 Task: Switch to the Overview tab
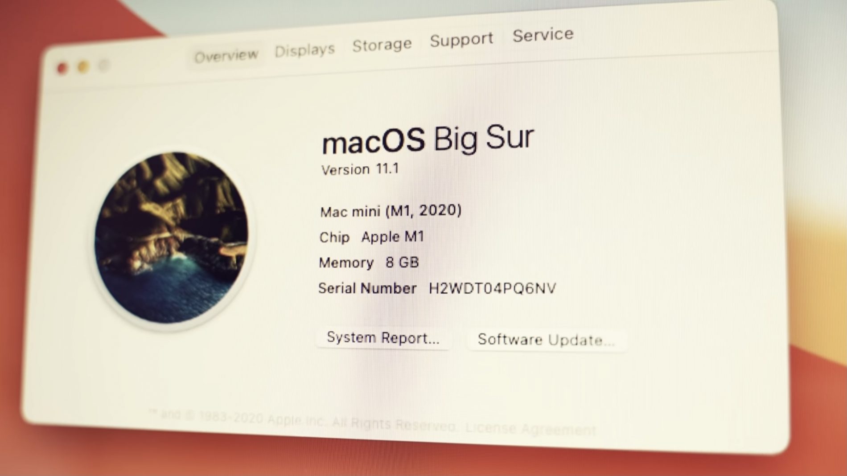[x=226, y=56]
